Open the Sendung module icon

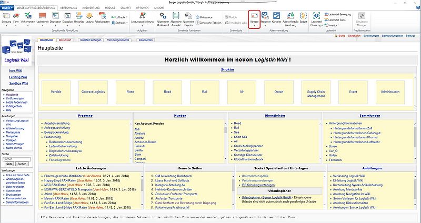(6, 16)
